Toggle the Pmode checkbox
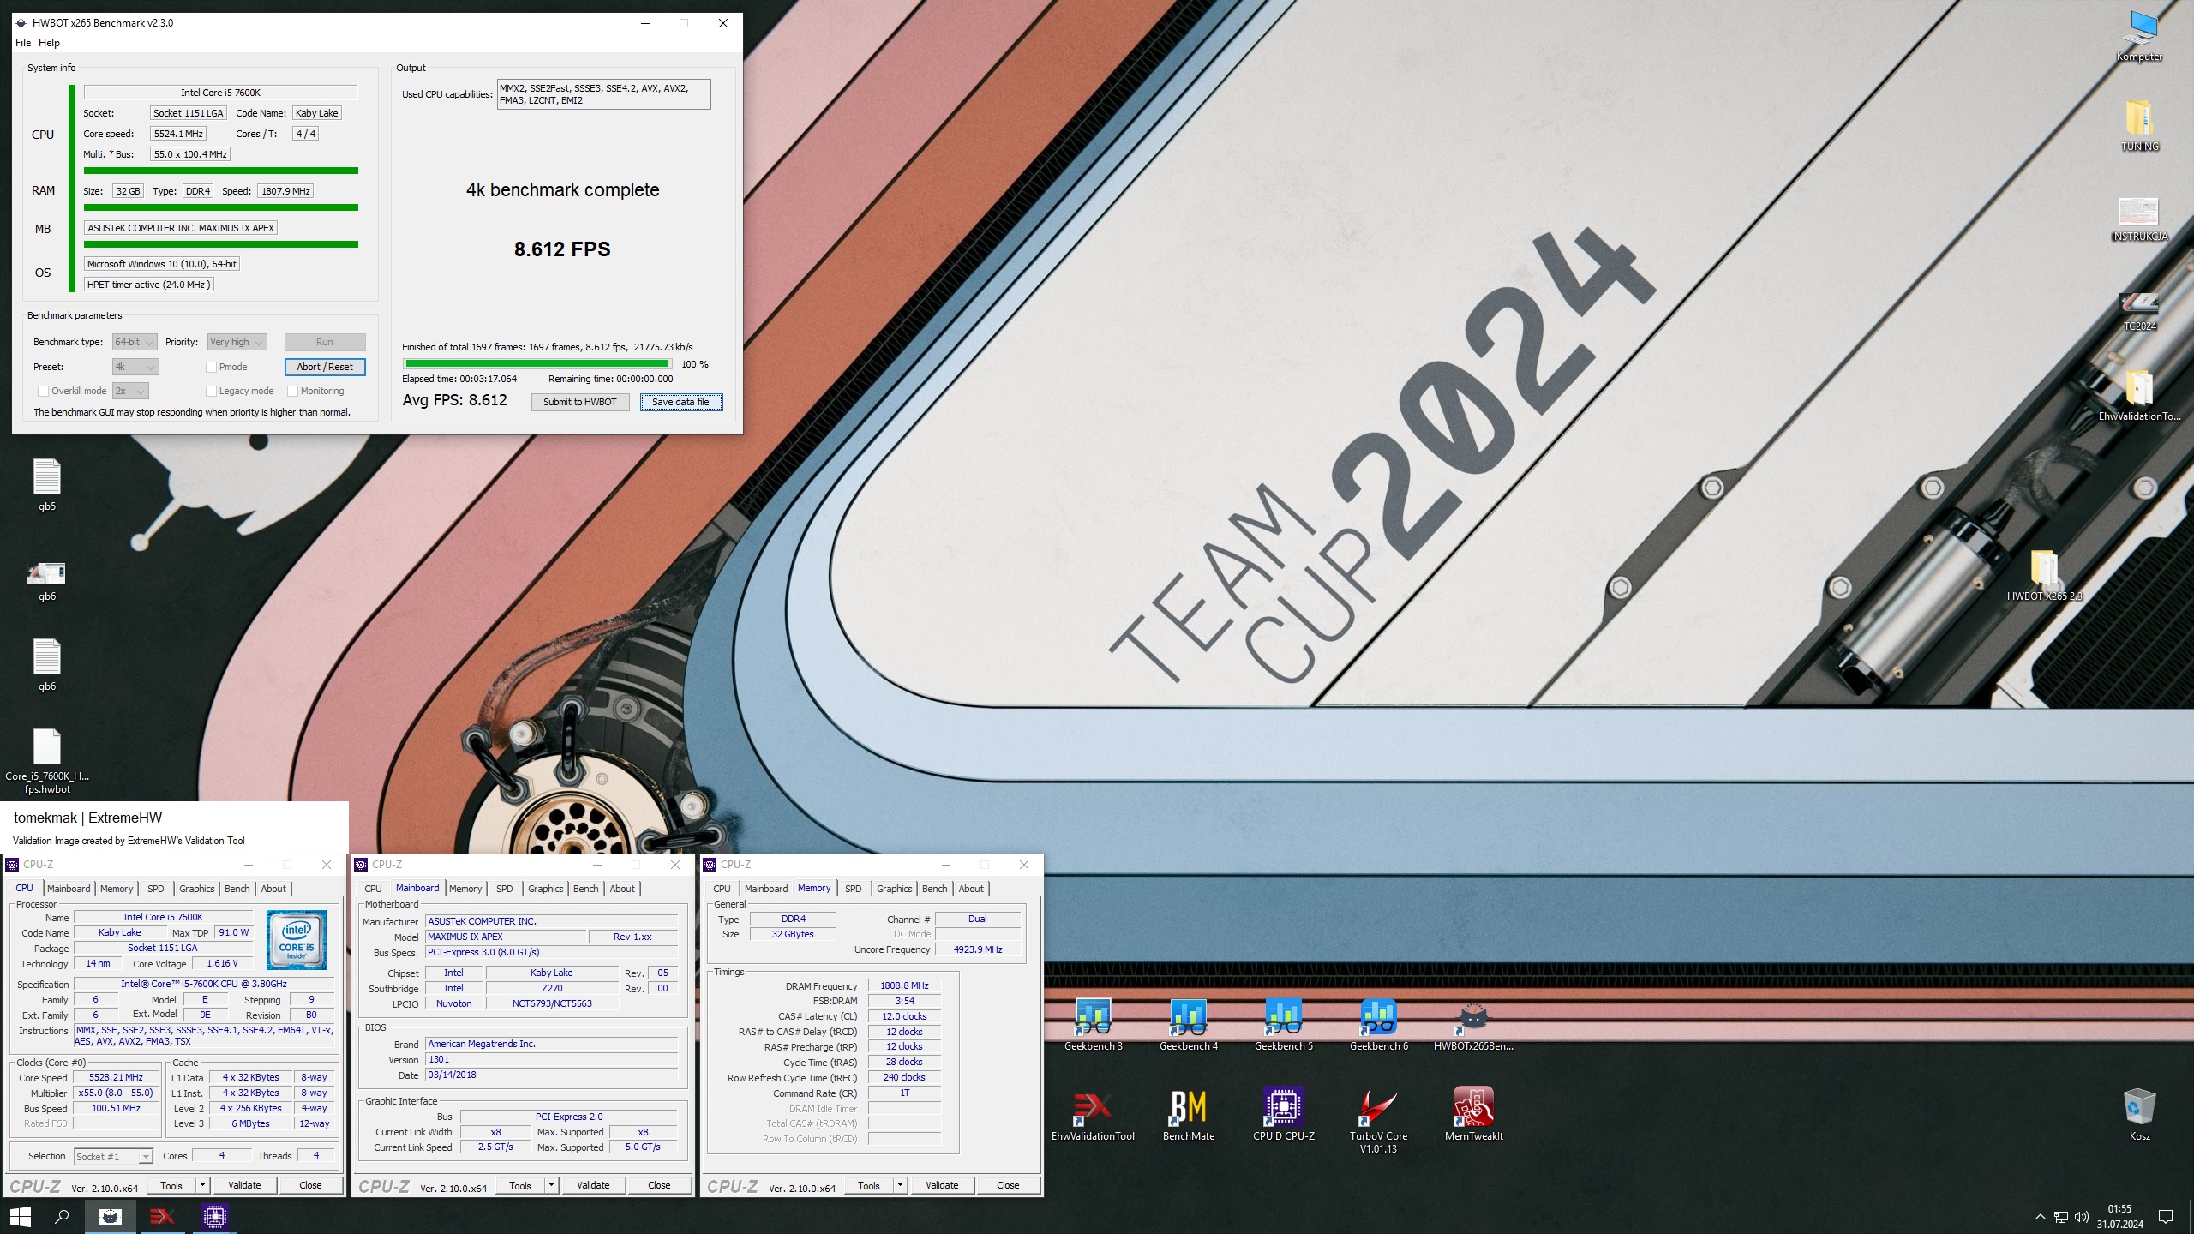This screenshot has width=2194, height=1234. tap(211, 367)
